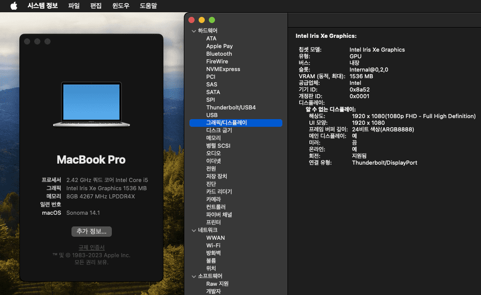Viewport: 481px width, 295px height.
Task: Select 카메라 in the sidebar
Action: tap(213, 199)
